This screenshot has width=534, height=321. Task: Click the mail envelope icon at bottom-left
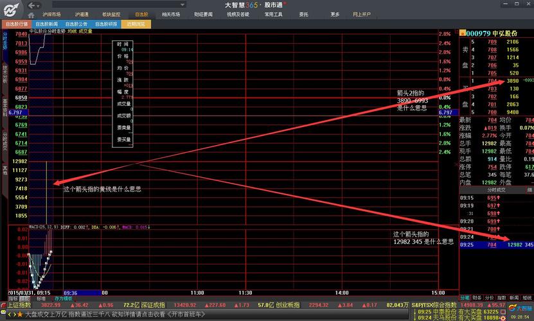click(3, 311)
